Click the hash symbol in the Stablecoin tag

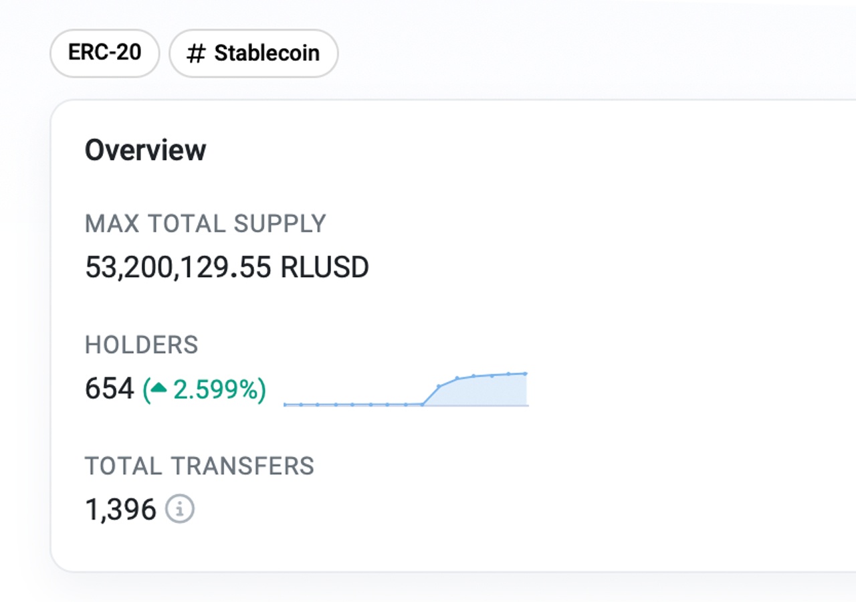coord(197,54)
